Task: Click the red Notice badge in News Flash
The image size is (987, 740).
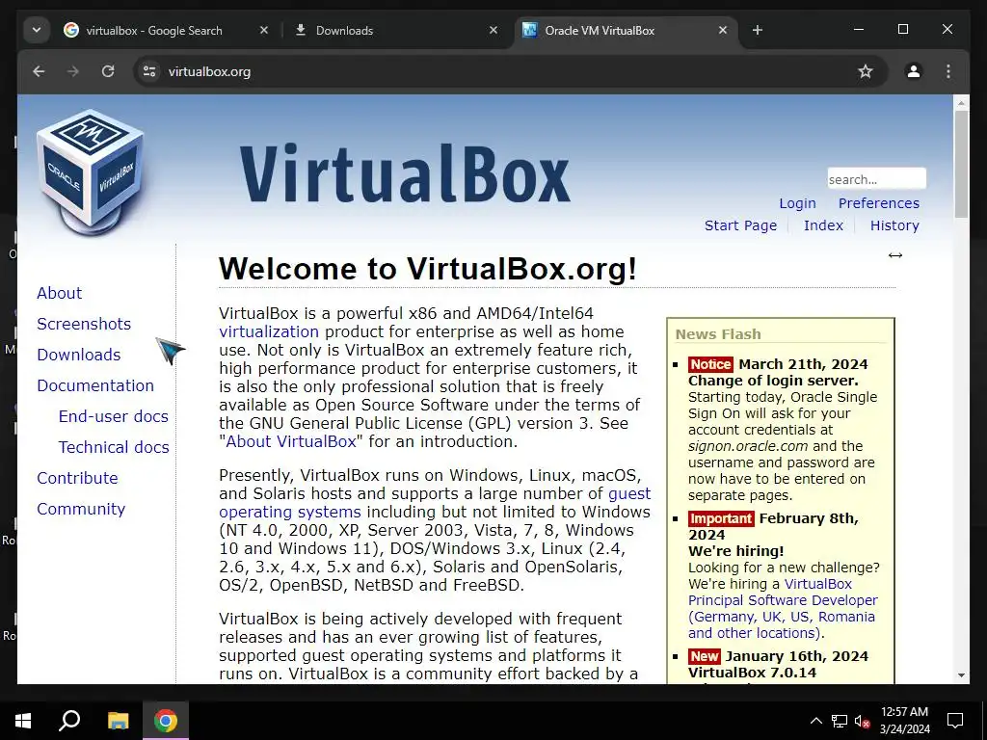Action: point(710,364)
